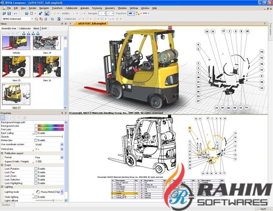Select the a910-f187_full.smgXml document tab
Image resolution: width=273 pixels, height=211 pixels.
(x=91, y=24)
